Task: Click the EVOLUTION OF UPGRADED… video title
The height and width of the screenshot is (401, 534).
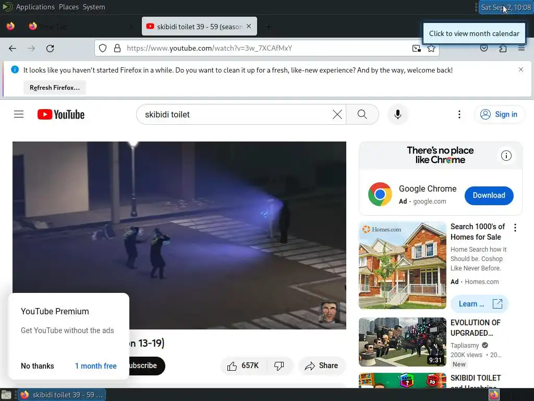Action: click(476, 328)
